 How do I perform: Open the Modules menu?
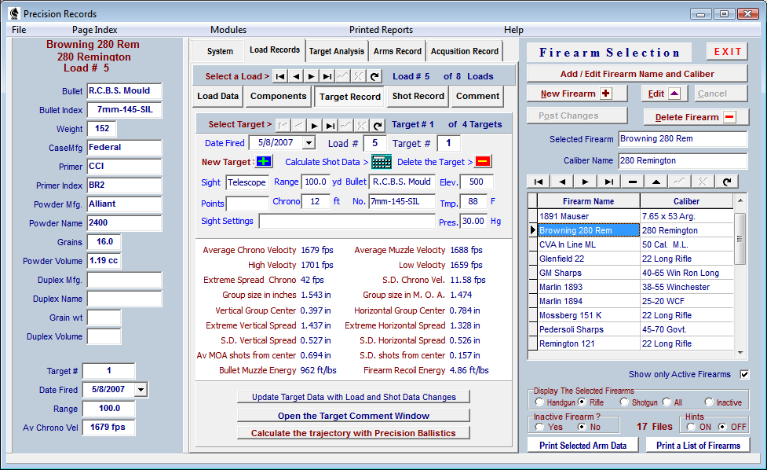(x=228, y=30)
